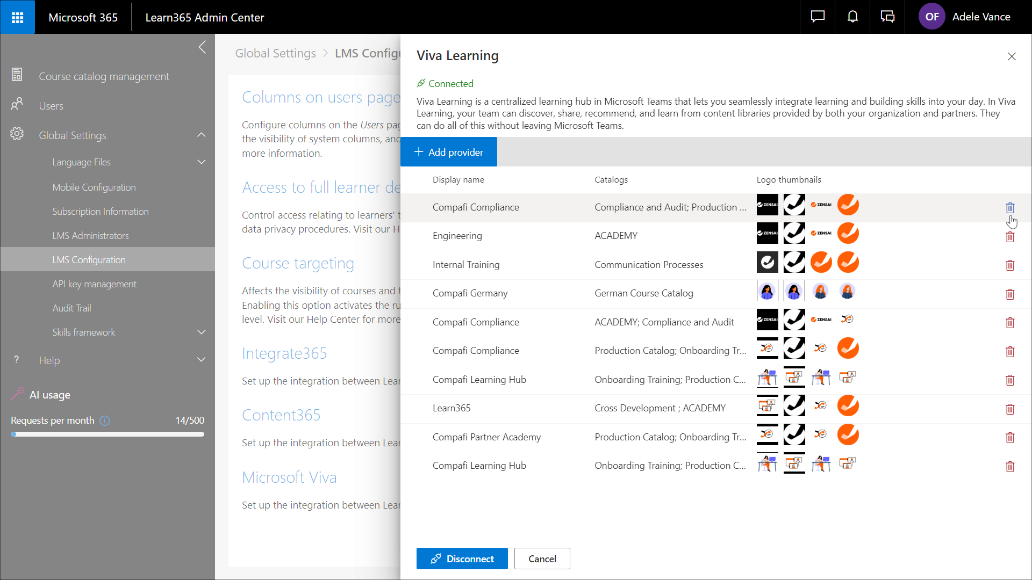Delete the Learn365 provider entry
Screen dimensions: 1032x580
pos(1010,409)
